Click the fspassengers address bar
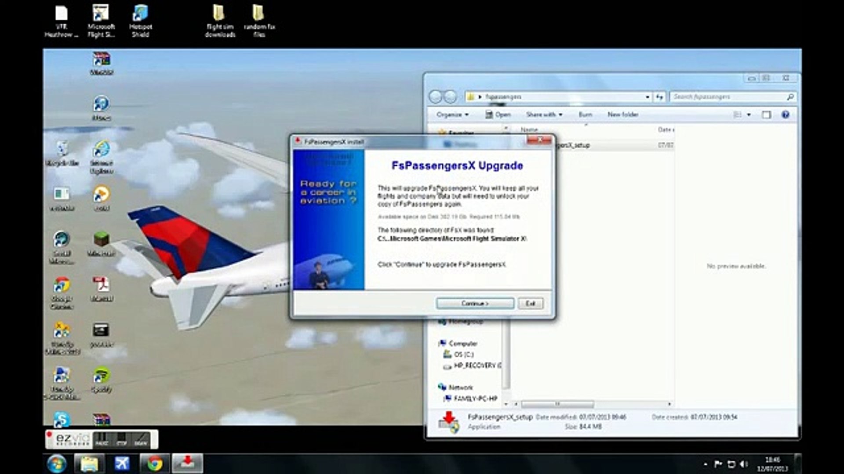The height and width of the screenshot is (474, 844). click(x=558, y=97)
